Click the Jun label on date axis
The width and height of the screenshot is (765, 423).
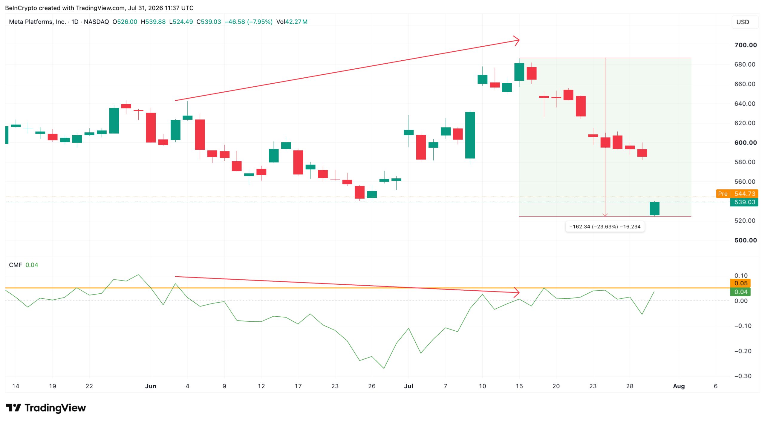click(151, 386)
